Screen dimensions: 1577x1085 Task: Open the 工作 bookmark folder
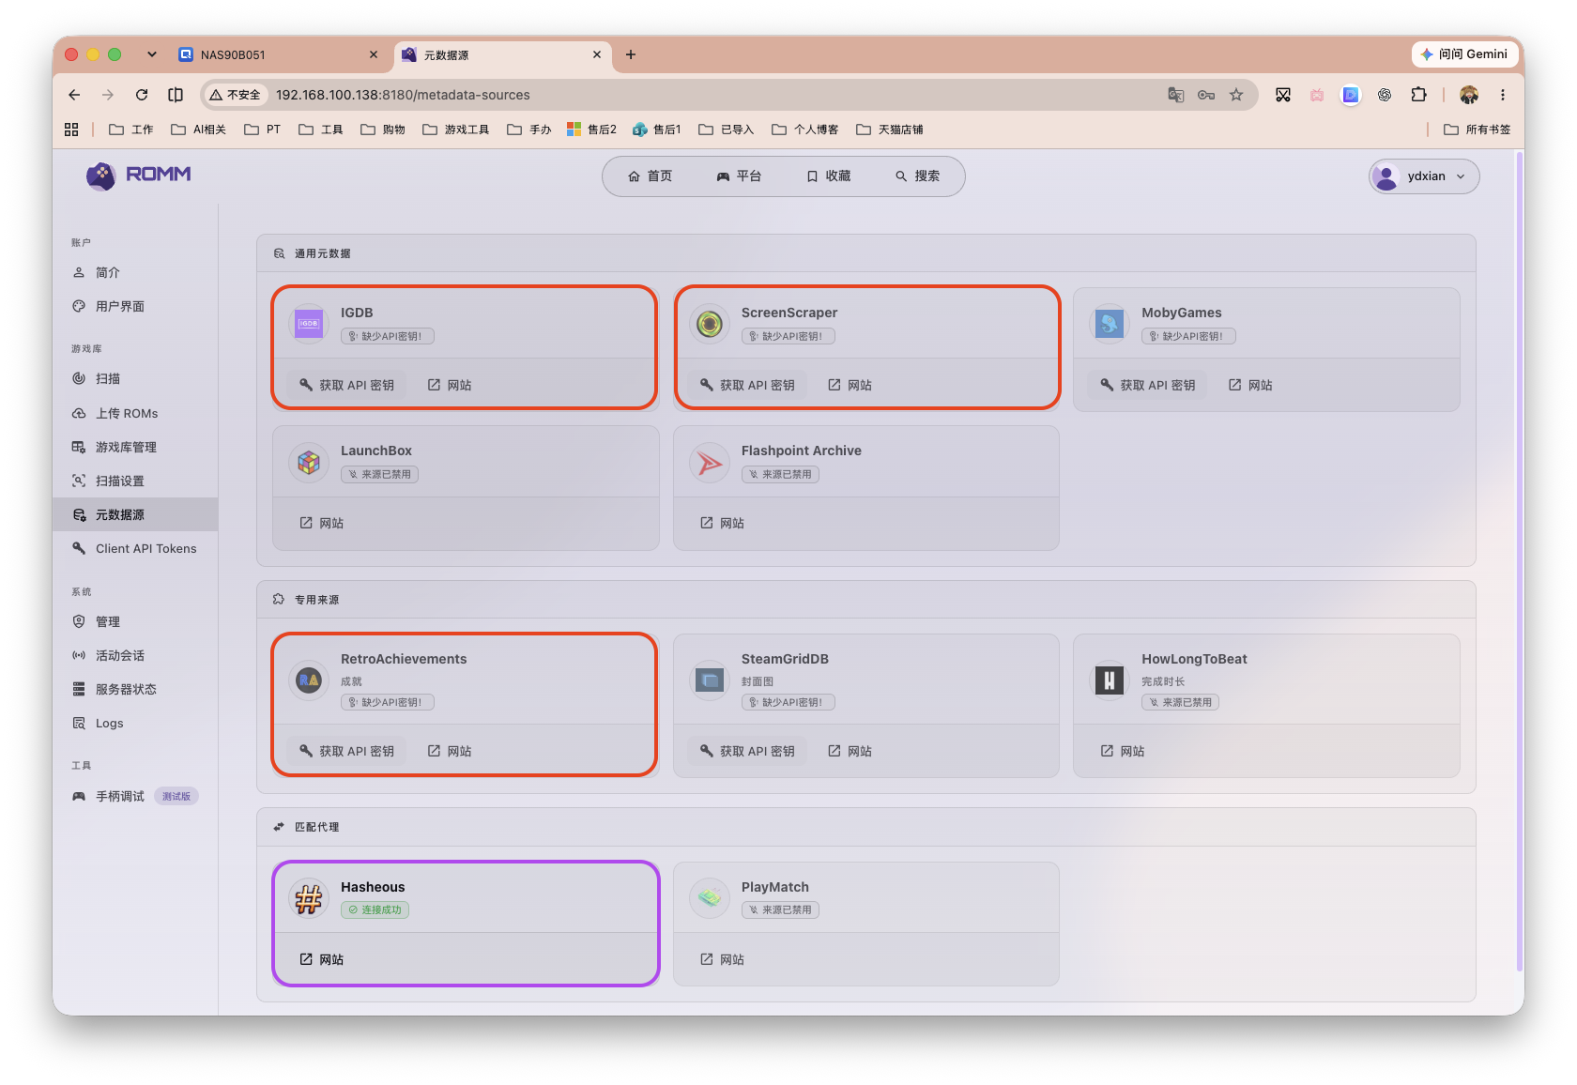pos(131,130)
